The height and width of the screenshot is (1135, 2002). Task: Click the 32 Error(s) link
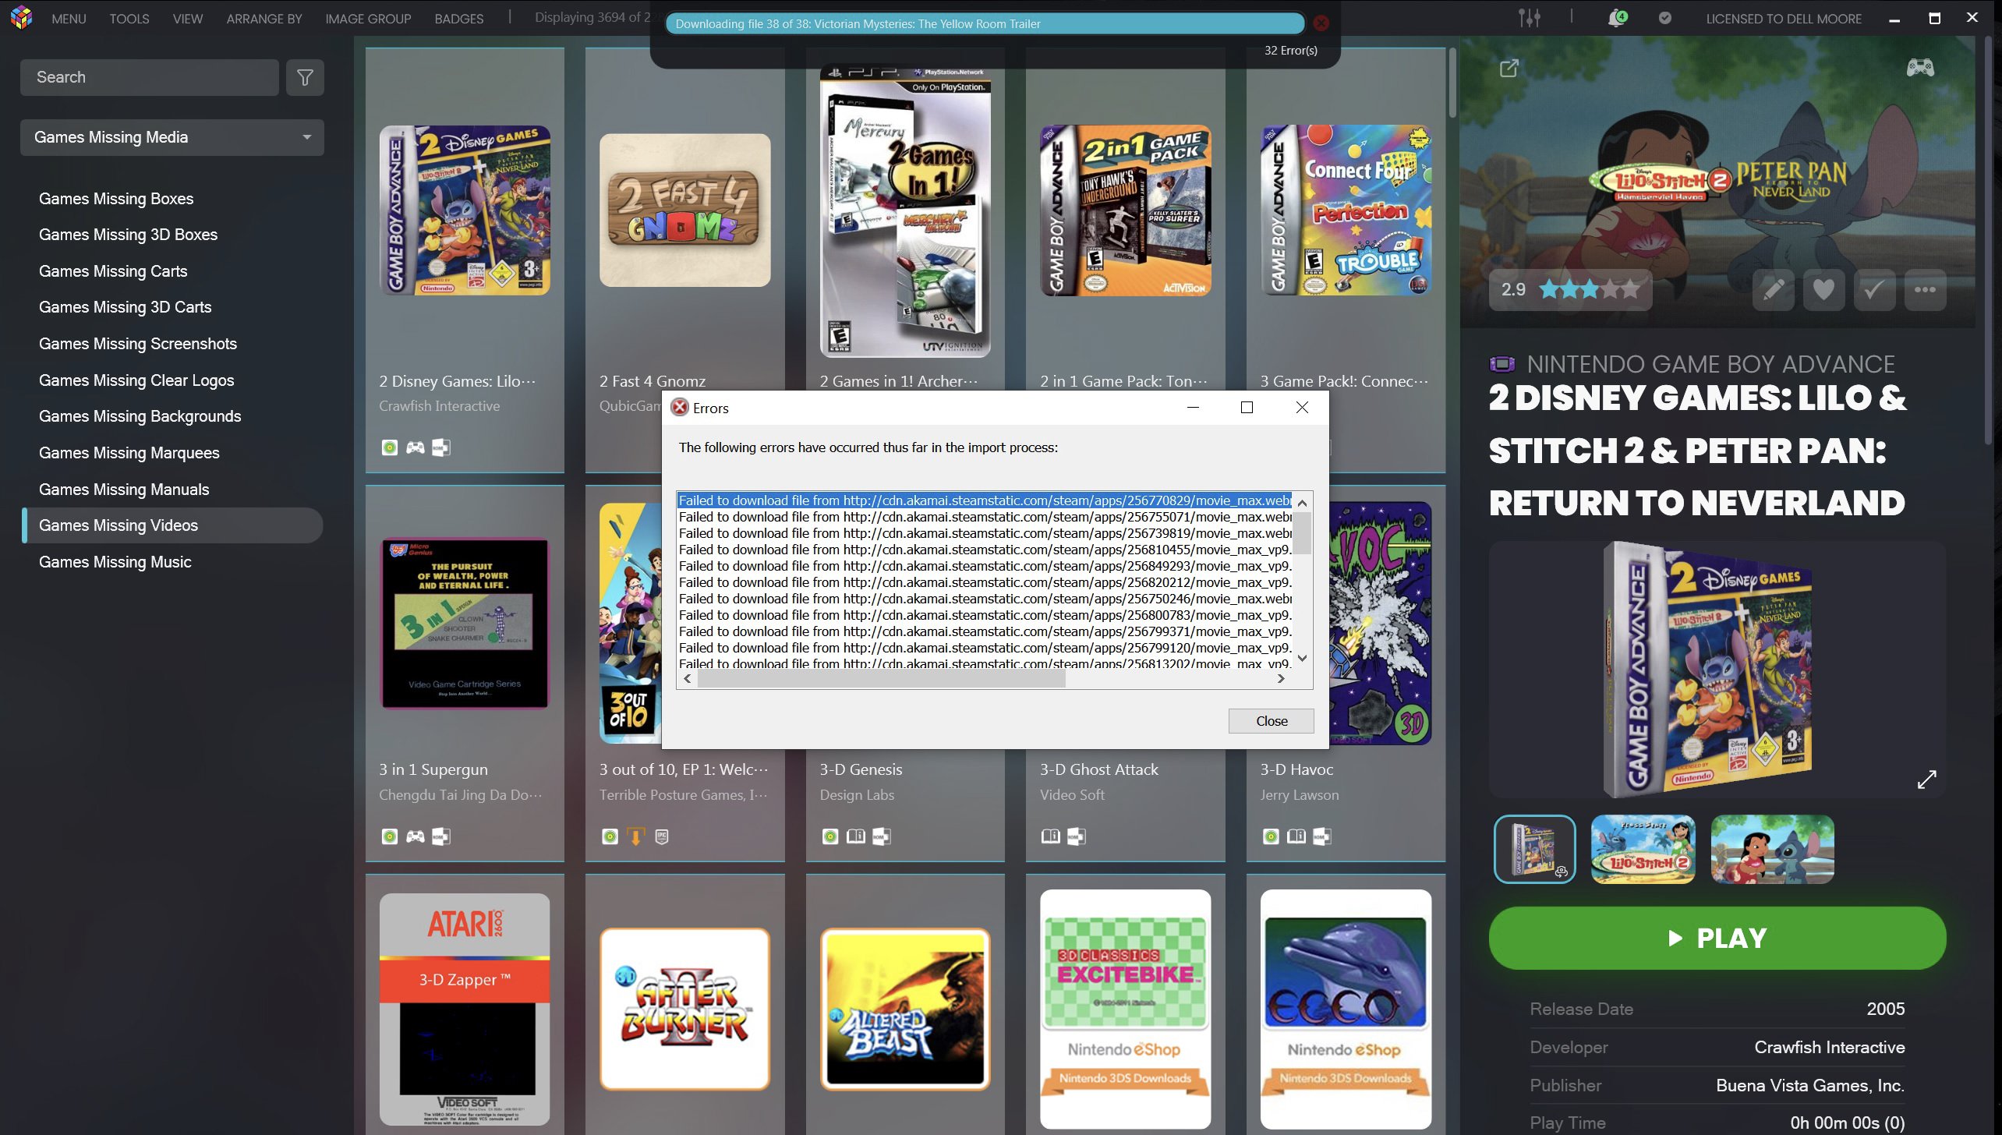click(x=1290, y=50)
